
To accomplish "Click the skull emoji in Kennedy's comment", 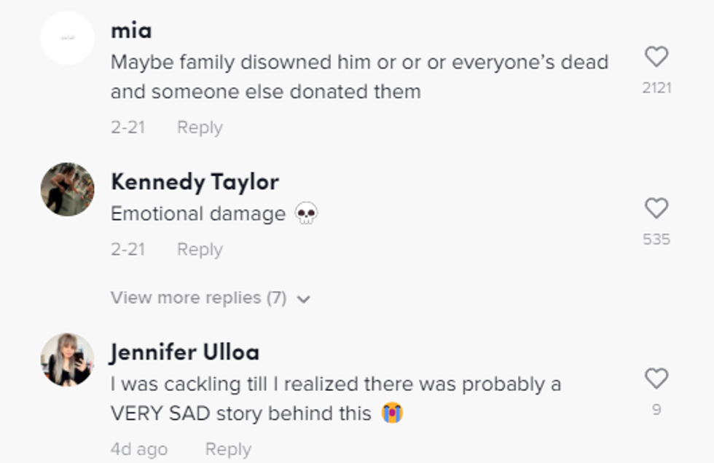I will tap(307, 214).
